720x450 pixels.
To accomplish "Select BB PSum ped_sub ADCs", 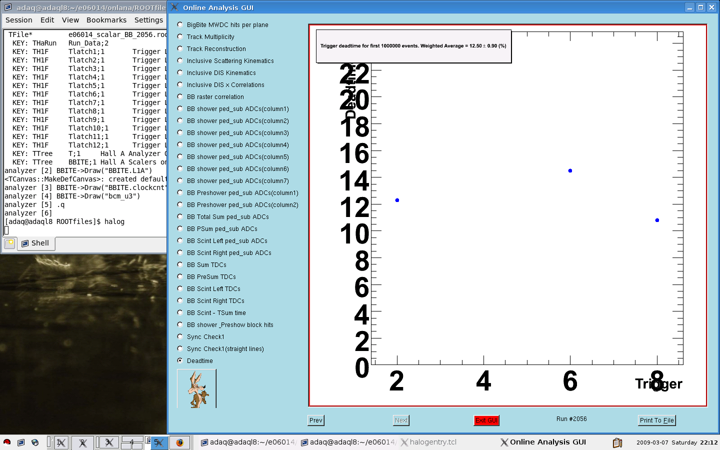I will tap(217, 228).
